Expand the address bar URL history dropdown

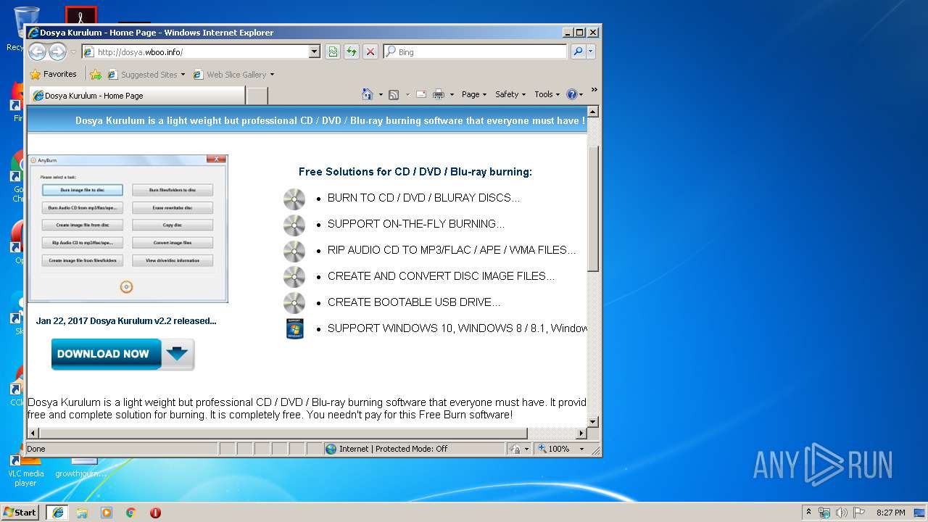tap(315, 51)
